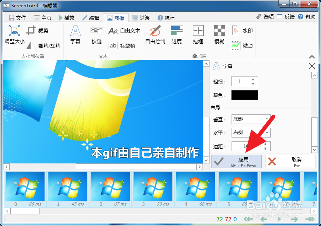Open the 垂直 vertical alignment dropdown
321x226 pixels.
click(x=251, y=119)
